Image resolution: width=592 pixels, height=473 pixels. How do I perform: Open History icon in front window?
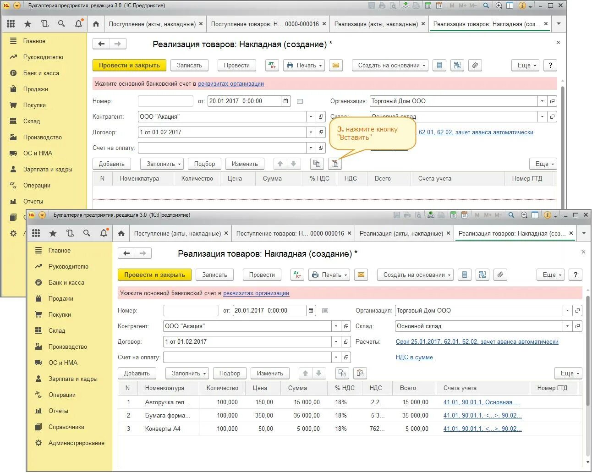(x=70, y=233)
